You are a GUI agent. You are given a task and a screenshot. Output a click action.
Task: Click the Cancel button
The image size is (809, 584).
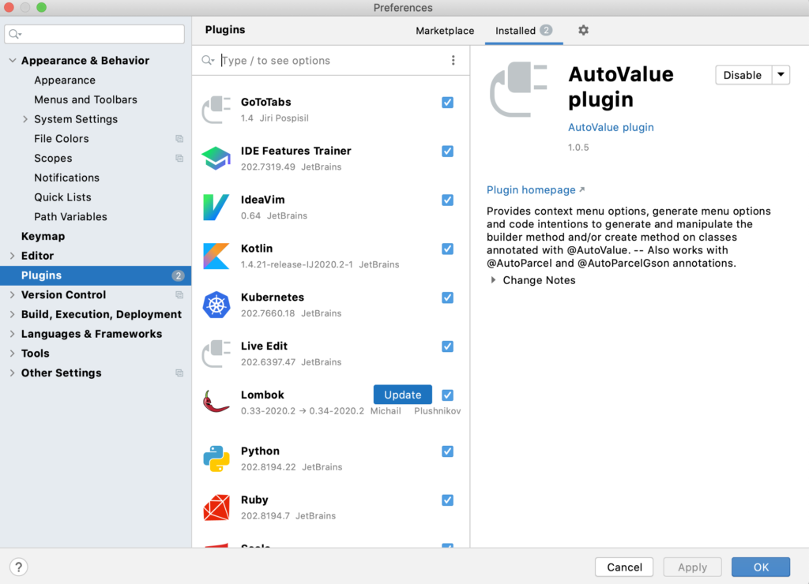coord(624,567)
